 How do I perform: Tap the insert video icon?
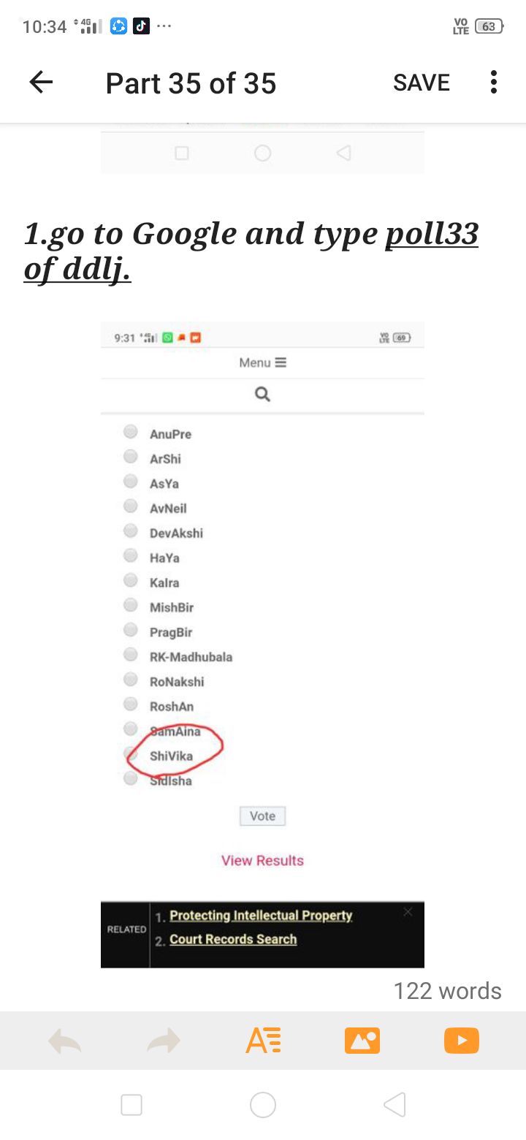coord(462,1041)
